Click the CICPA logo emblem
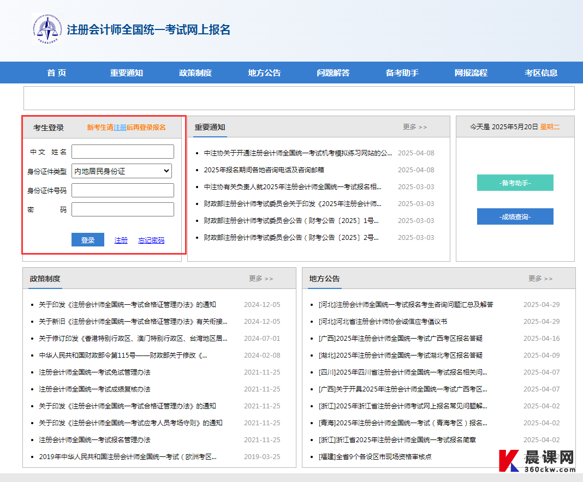The height and width of the screenshot is (482, 583). (x=47, y=28)
